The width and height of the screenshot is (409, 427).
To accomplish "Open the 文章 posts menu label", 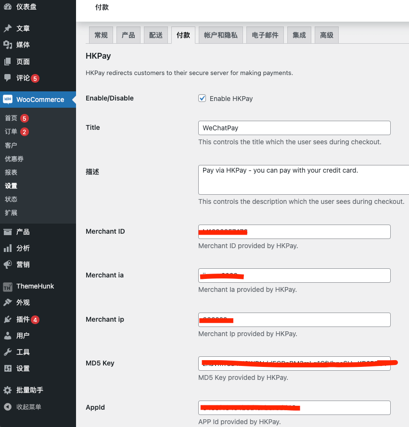I will click(23, 28).
